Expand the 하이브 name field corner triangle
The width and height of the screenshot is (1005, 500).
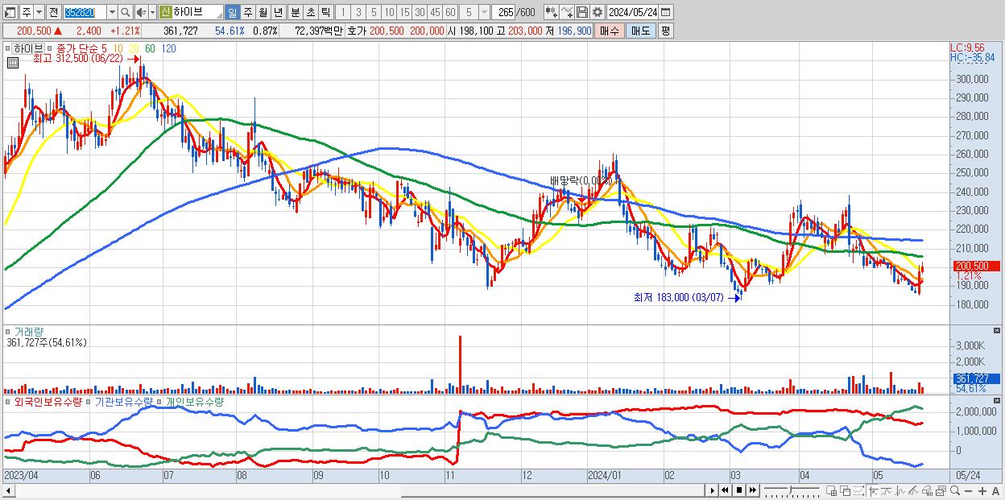click(219, 15)
